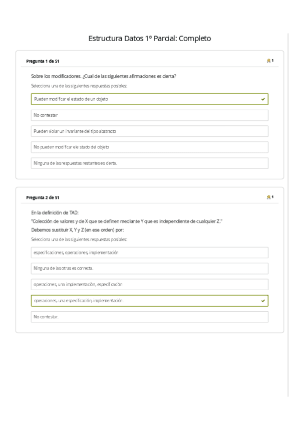Click the title 'Estructura Datos 1º Parcial: Completo'
The height and width of the screenshot is (425, 300).
150,37
